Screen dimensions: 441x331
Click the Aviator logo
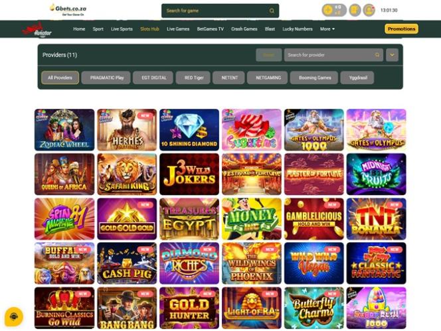pyautogui.click(x=37, y=29)
